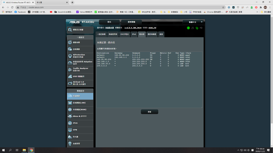The height and width of the screenshot is (153, 273).
Task: Open the Chrome extensions puzzle icon
Action: pyautogui.click(x=260, y=7)
